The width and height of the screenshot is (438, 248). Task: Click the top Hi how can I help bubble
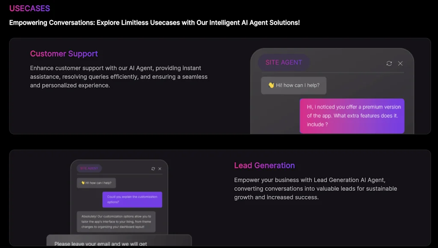coord(293,85)
